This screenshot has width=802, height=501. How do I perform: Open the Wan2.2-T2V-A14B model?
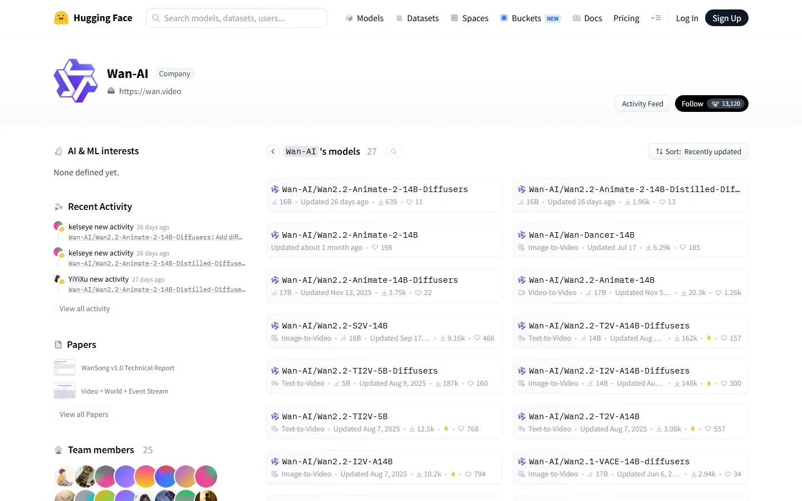pos(630,422)
